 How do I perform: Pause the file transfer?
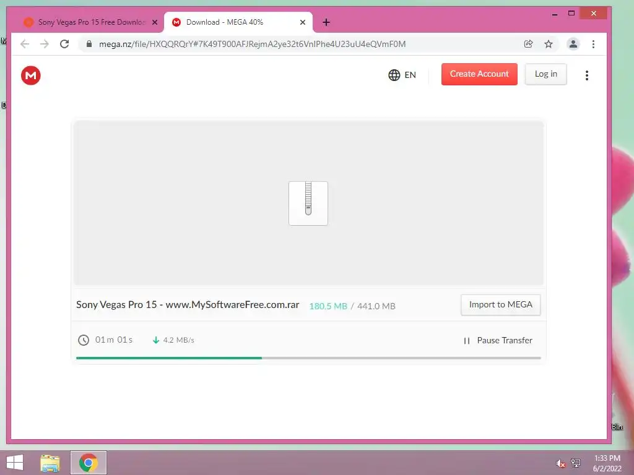tap(498, 341)
